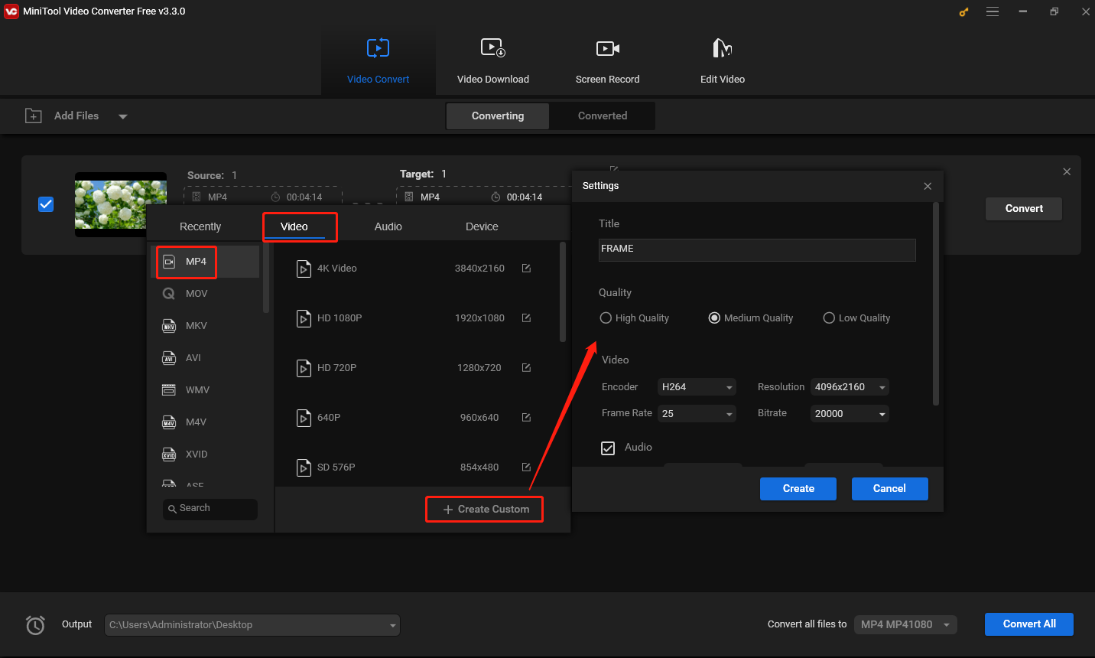Remove the file with the X icon

pos(1067,172)
